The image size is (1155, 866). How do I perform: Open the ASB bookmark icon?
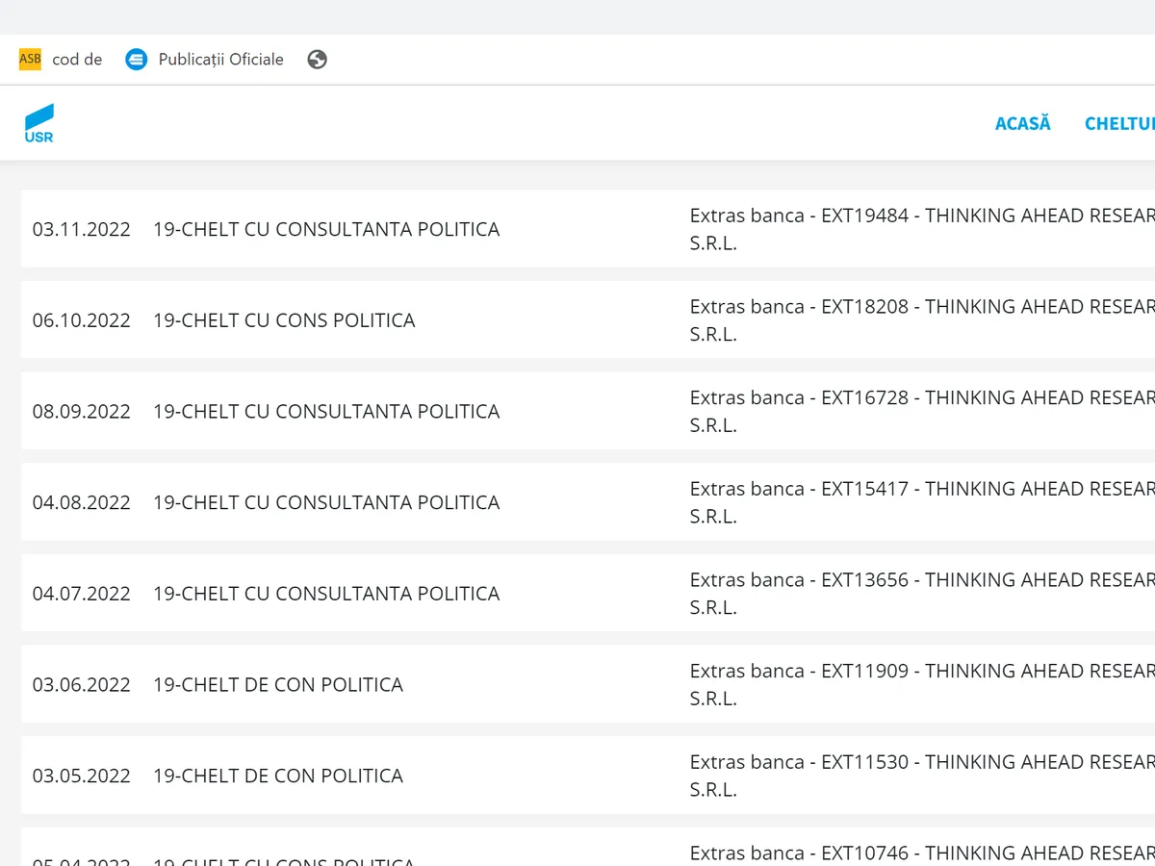pyautogui.click(x=31, y=59)
